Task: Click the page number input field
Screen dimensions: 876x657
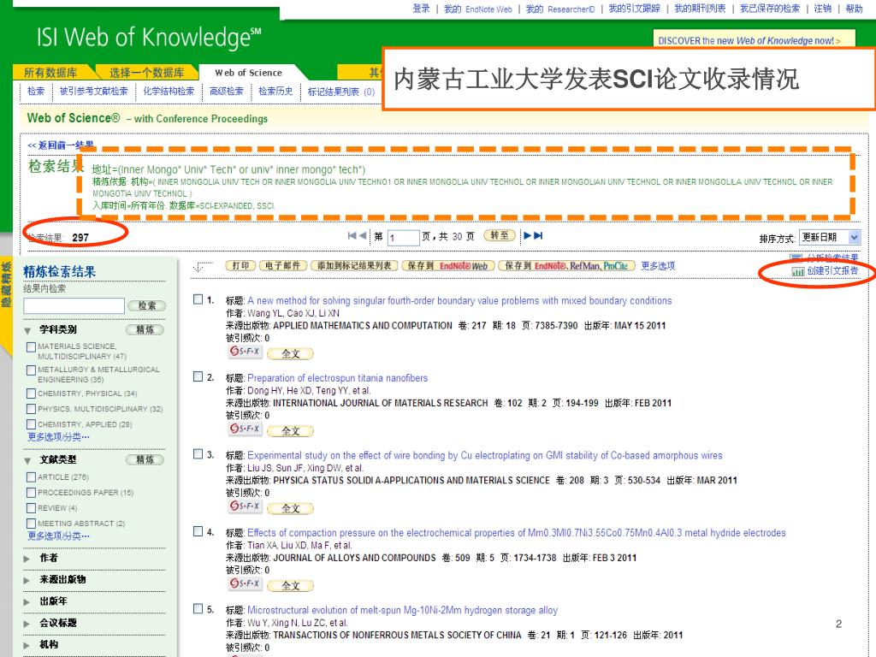Action: tap(404, 238)
